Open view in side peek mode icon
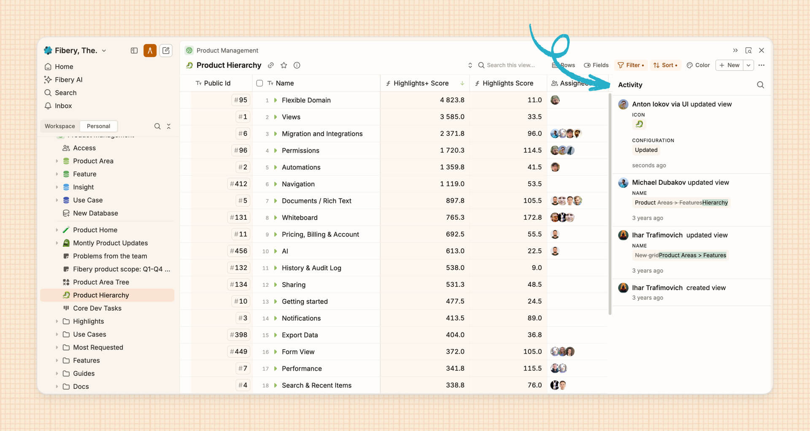810x431 pixels. [748, 50]
